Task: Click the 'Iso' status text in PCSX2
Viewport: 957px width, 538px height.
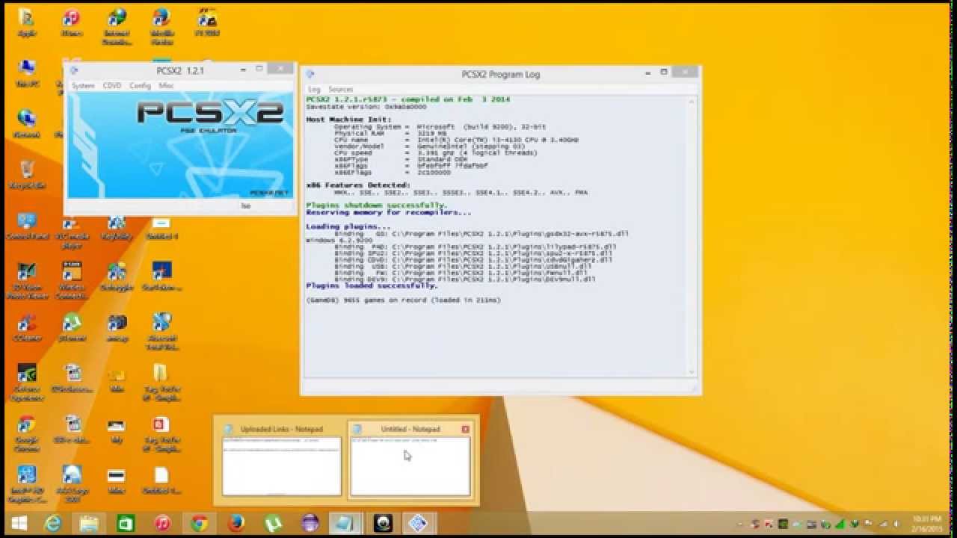Action: click(x=246, y=206)
